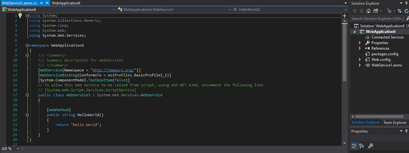Screen dimensions: 409x153
Task: Click the lightbulb quick actions icon on line 1
Action: click(x=20, y=15)
